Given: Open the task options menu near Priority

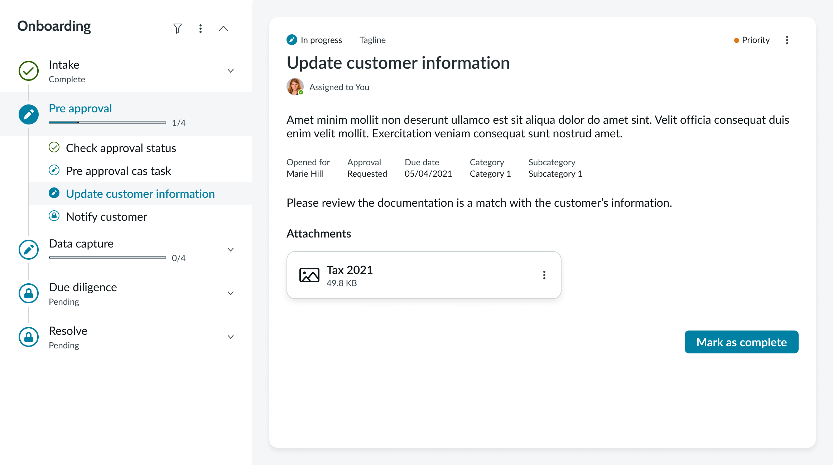Looking at the screenshot, I should click(x=787, y=40).
